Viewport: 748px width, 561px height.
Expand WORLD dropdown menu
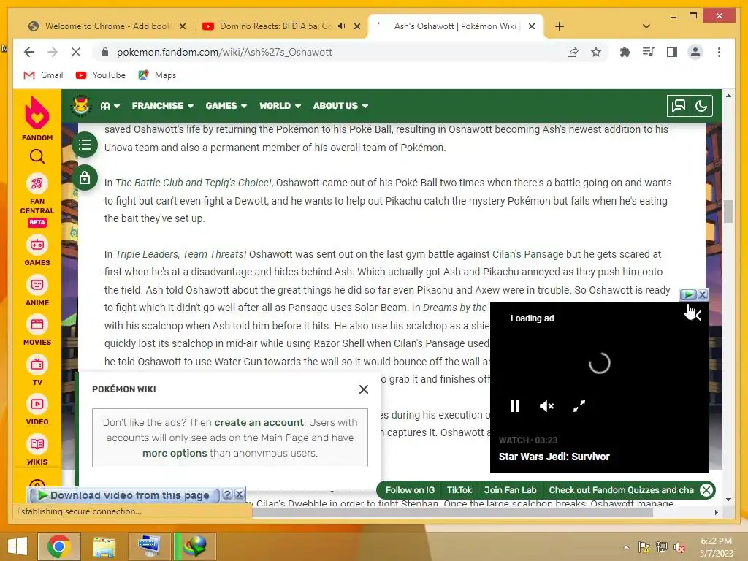pos(280,106)
